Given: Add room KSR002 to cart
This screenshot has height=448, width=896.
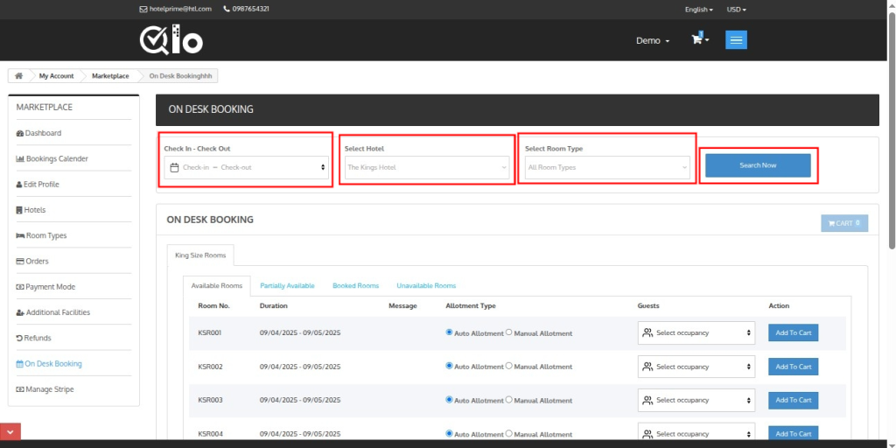Looking at the screenshot, I should [x=793, y=367].
